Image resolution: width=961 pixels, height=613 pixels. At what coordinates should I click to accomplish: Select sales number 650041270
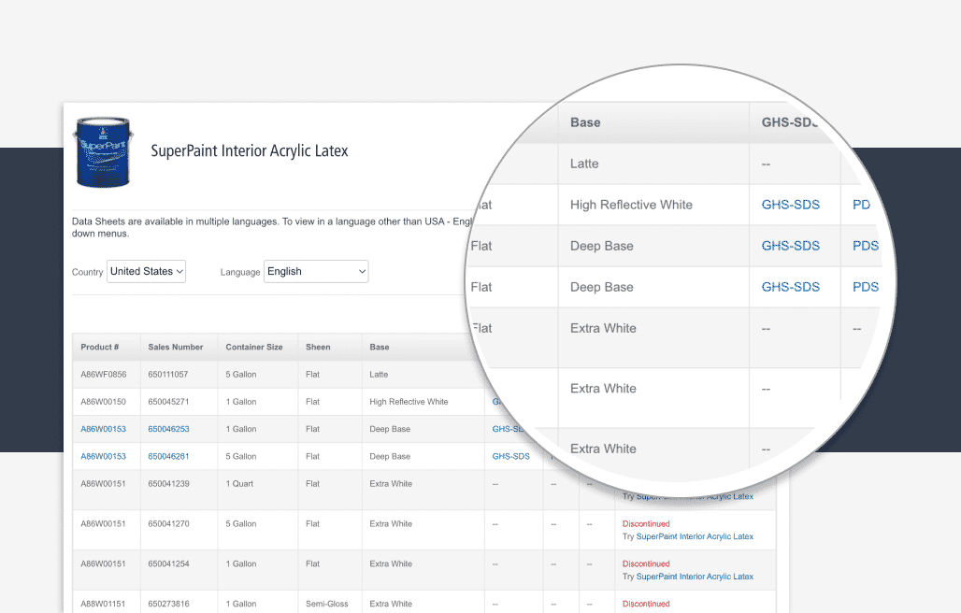click(168, 524)
